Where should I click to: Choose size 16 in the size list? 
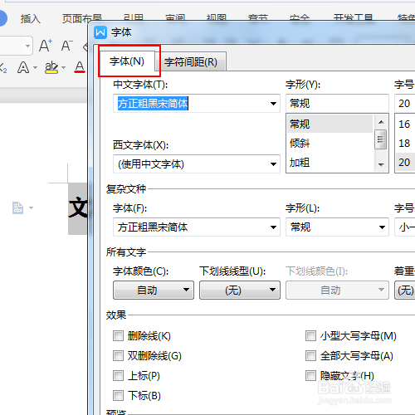pos(405,124)
